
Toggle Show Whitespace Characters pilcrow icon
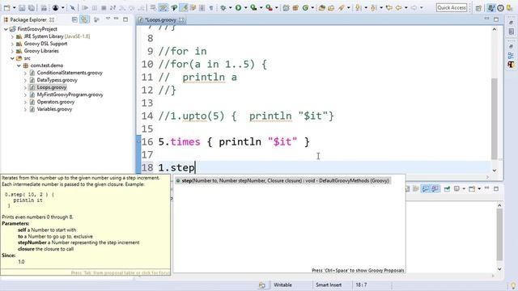pos(211,7)
